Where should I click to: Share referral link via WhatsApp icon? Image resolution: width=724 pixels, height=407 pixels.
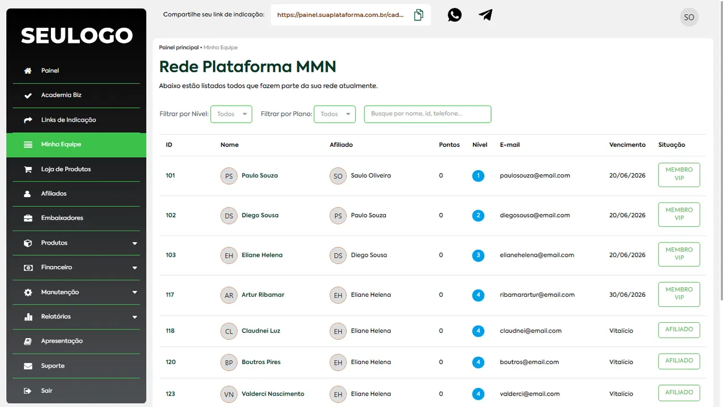(x=455, y=15)
